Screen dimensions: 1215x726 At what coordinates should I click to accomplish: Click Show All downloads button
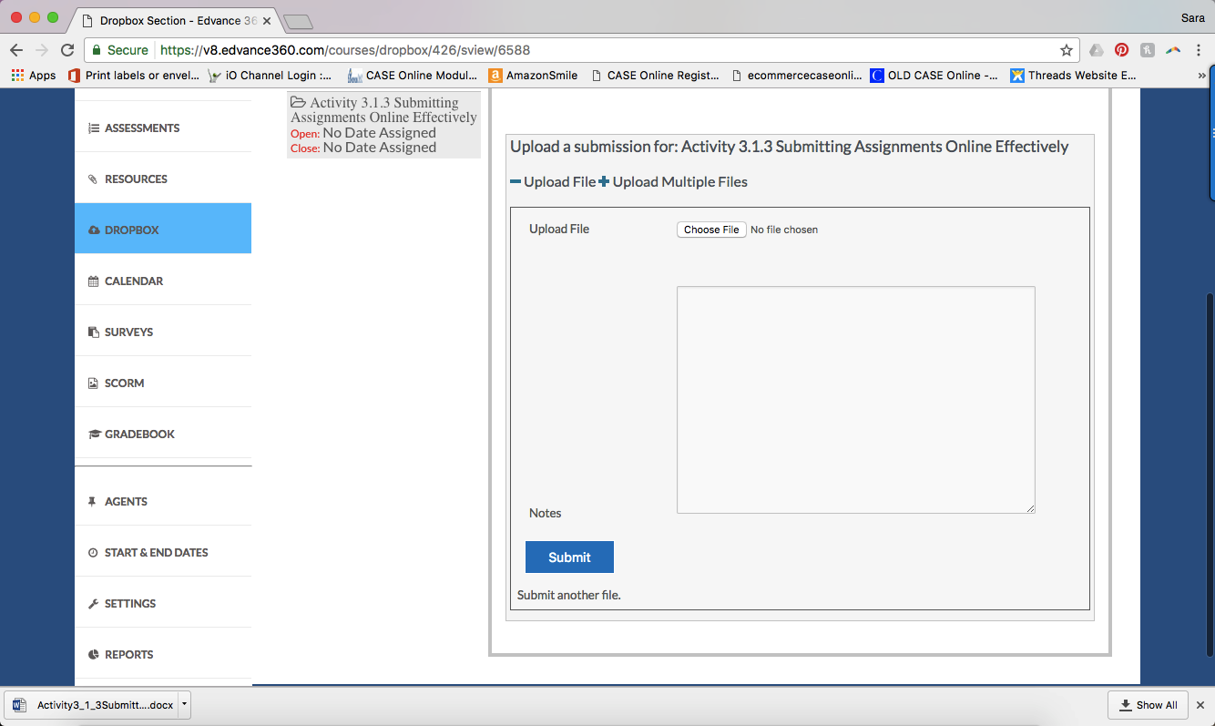[x=1148, y=705]
